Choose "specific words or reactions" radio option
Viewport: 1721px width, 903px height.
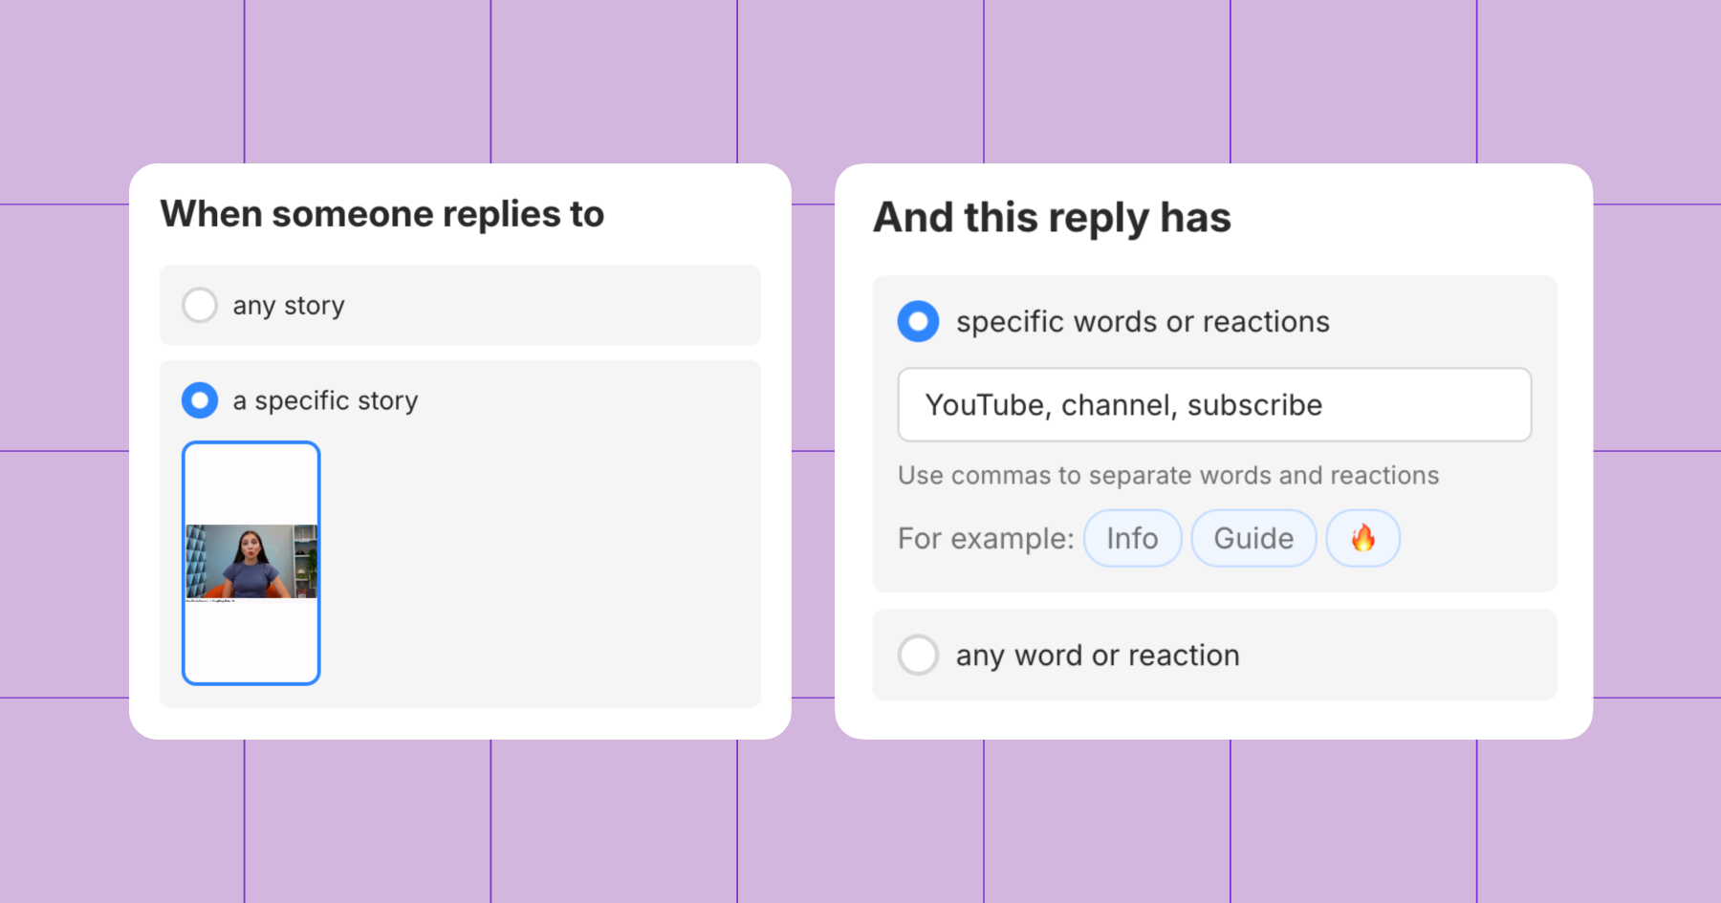click(918, 321)
